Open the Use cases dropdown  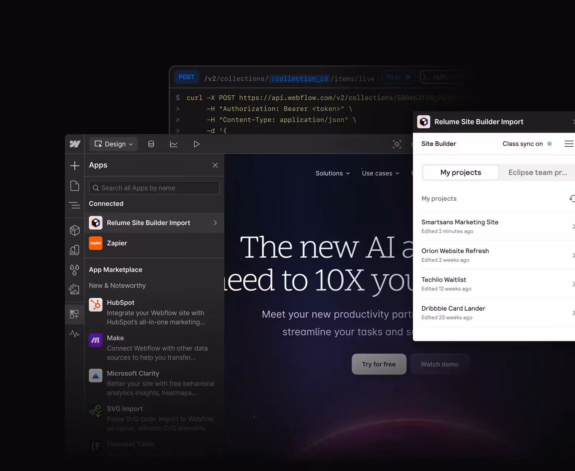click(x=380, y=173)
